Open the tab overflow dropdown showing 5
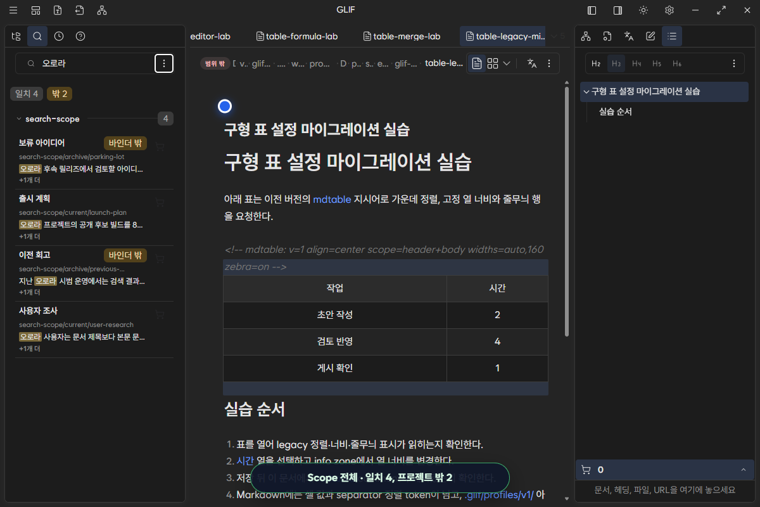760x507 pixels. pos(557,36)
